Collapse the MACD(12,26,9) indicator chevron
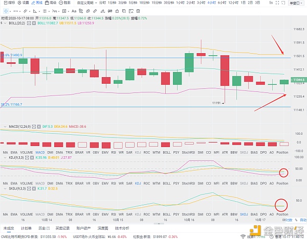The image size is (307, 239). click(5, 127)
